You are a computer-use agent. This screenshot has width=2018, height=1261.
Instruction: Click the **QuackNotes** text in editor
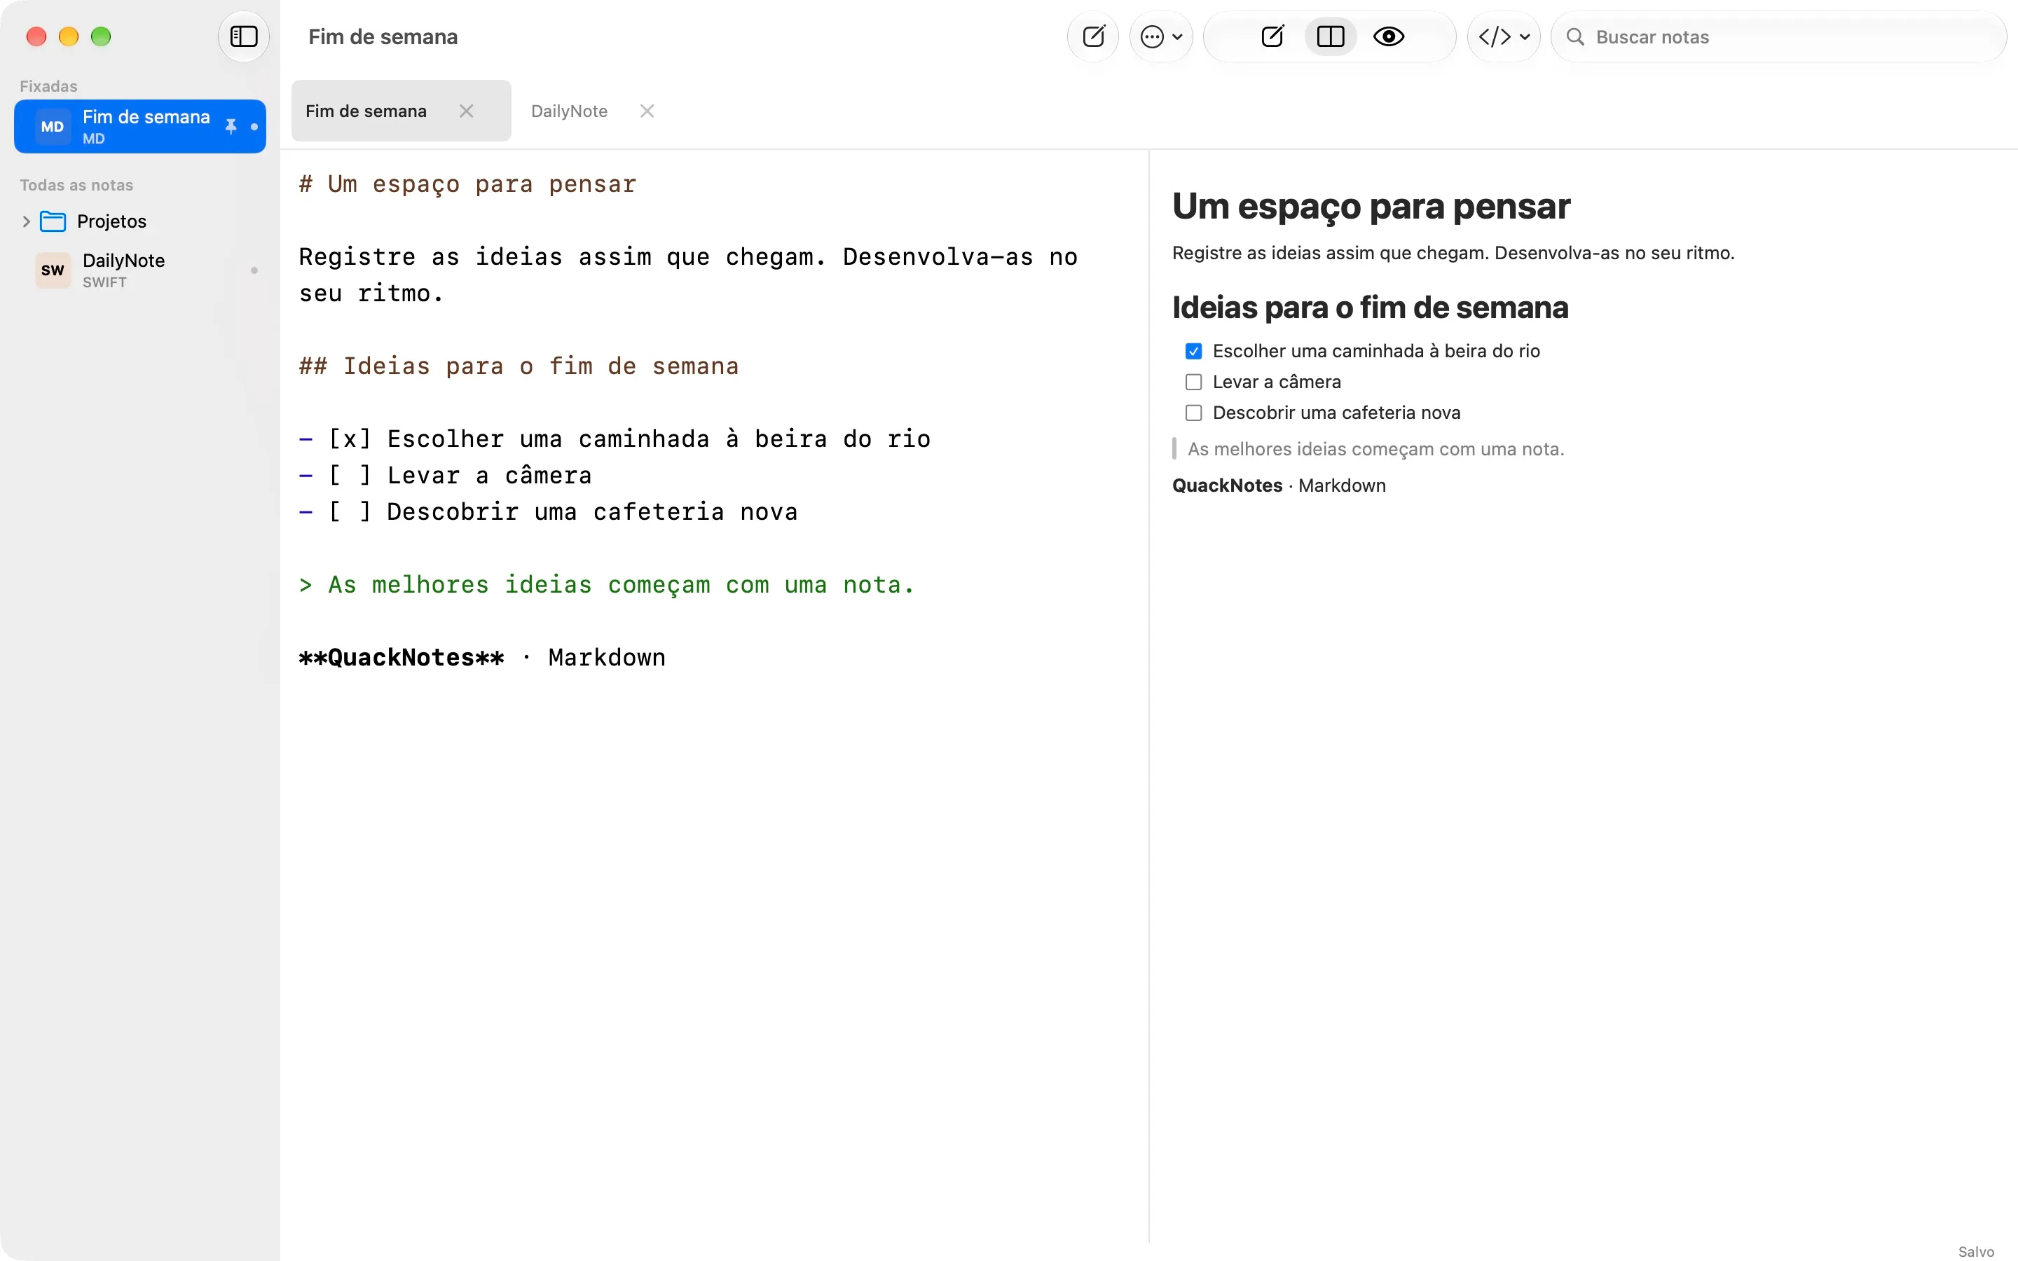402,657
